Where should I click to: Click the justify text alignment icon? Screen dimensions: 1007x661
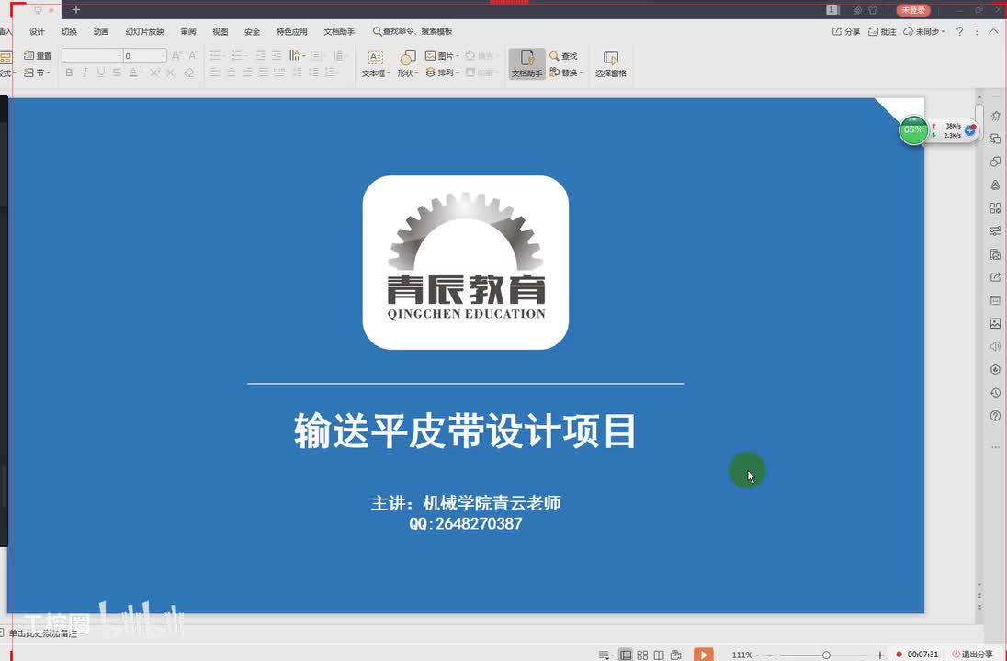click(x=264, y=73)
